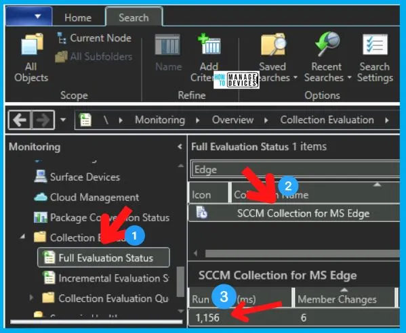Select Incremental Evaluation Status tree node
The height and width of the screenshot is (333, 406).
point(114,278)
